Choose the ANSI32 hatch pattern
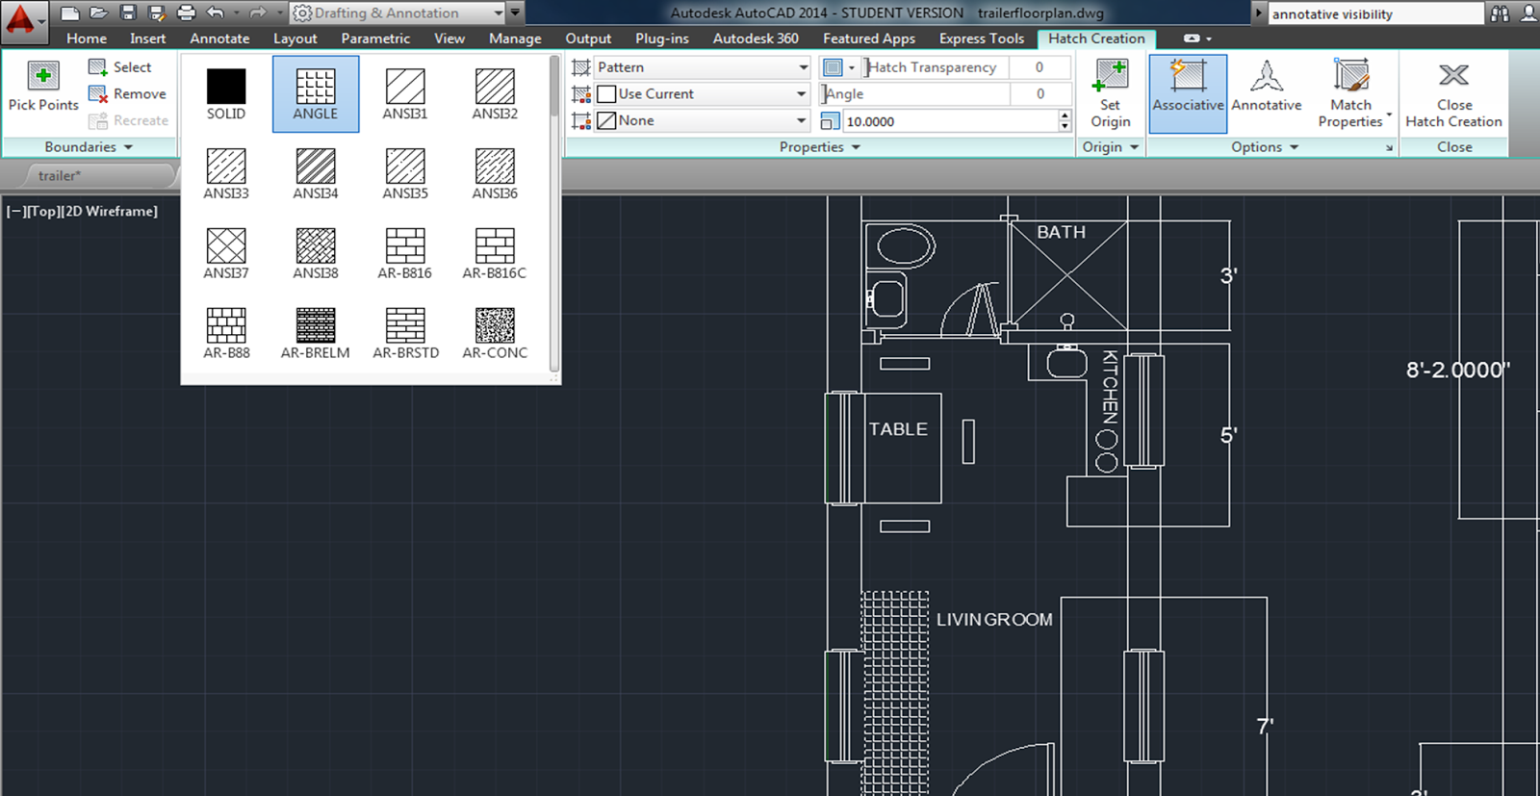Viewport: 1540px width, 796px height. click(x=495, y=93)
